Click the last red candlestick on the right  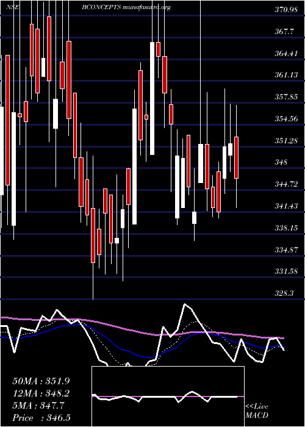tap(237, 157)
